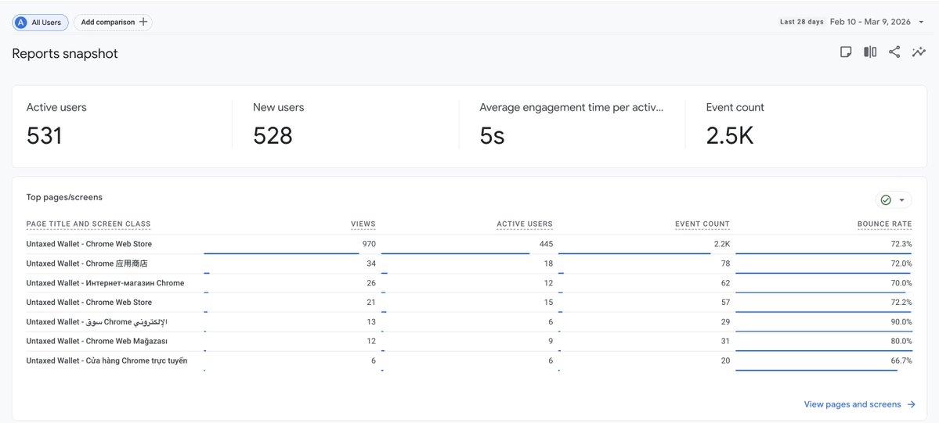Click the 70.0% bounce rate value
Screen dimensions: 939x423
pos(901,283)
